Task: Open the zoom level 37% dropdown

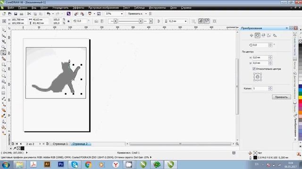Action: (122, 14)
